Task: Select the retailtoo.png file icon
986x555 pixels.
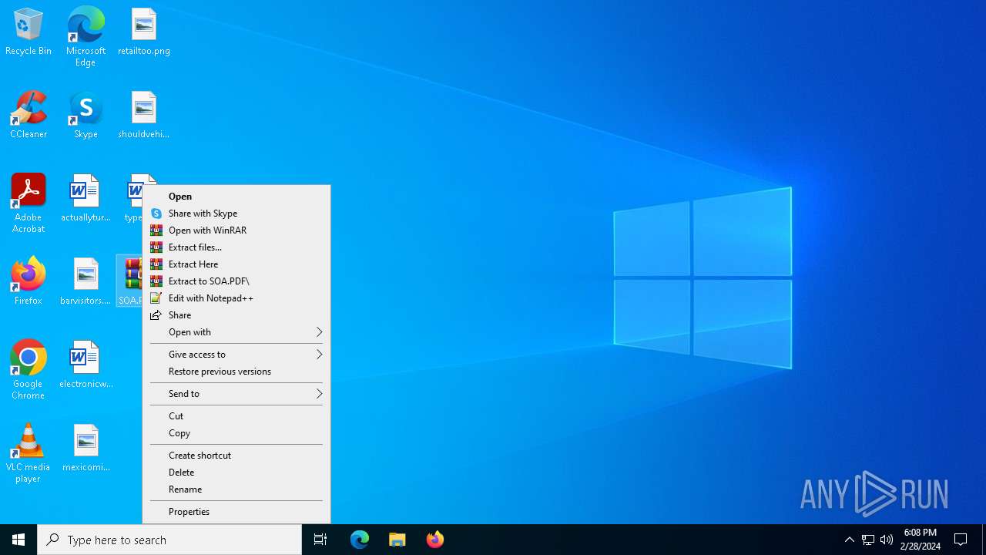Action: tap(144, 32)
